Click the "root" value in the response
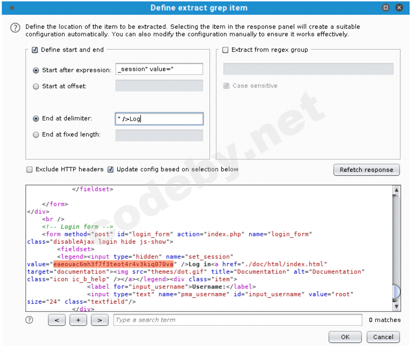 point(342,294)
